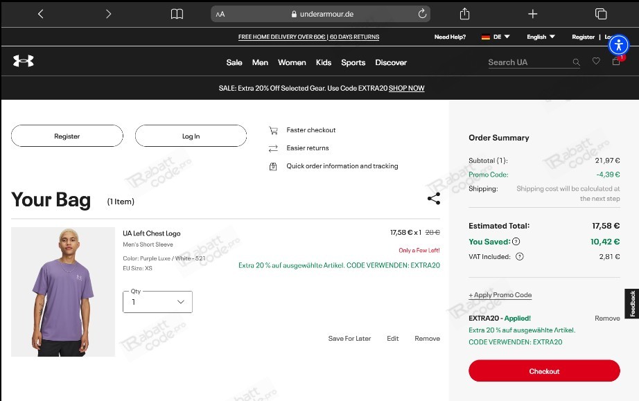Show all tabs overview icon

click(x=601, y=14)
